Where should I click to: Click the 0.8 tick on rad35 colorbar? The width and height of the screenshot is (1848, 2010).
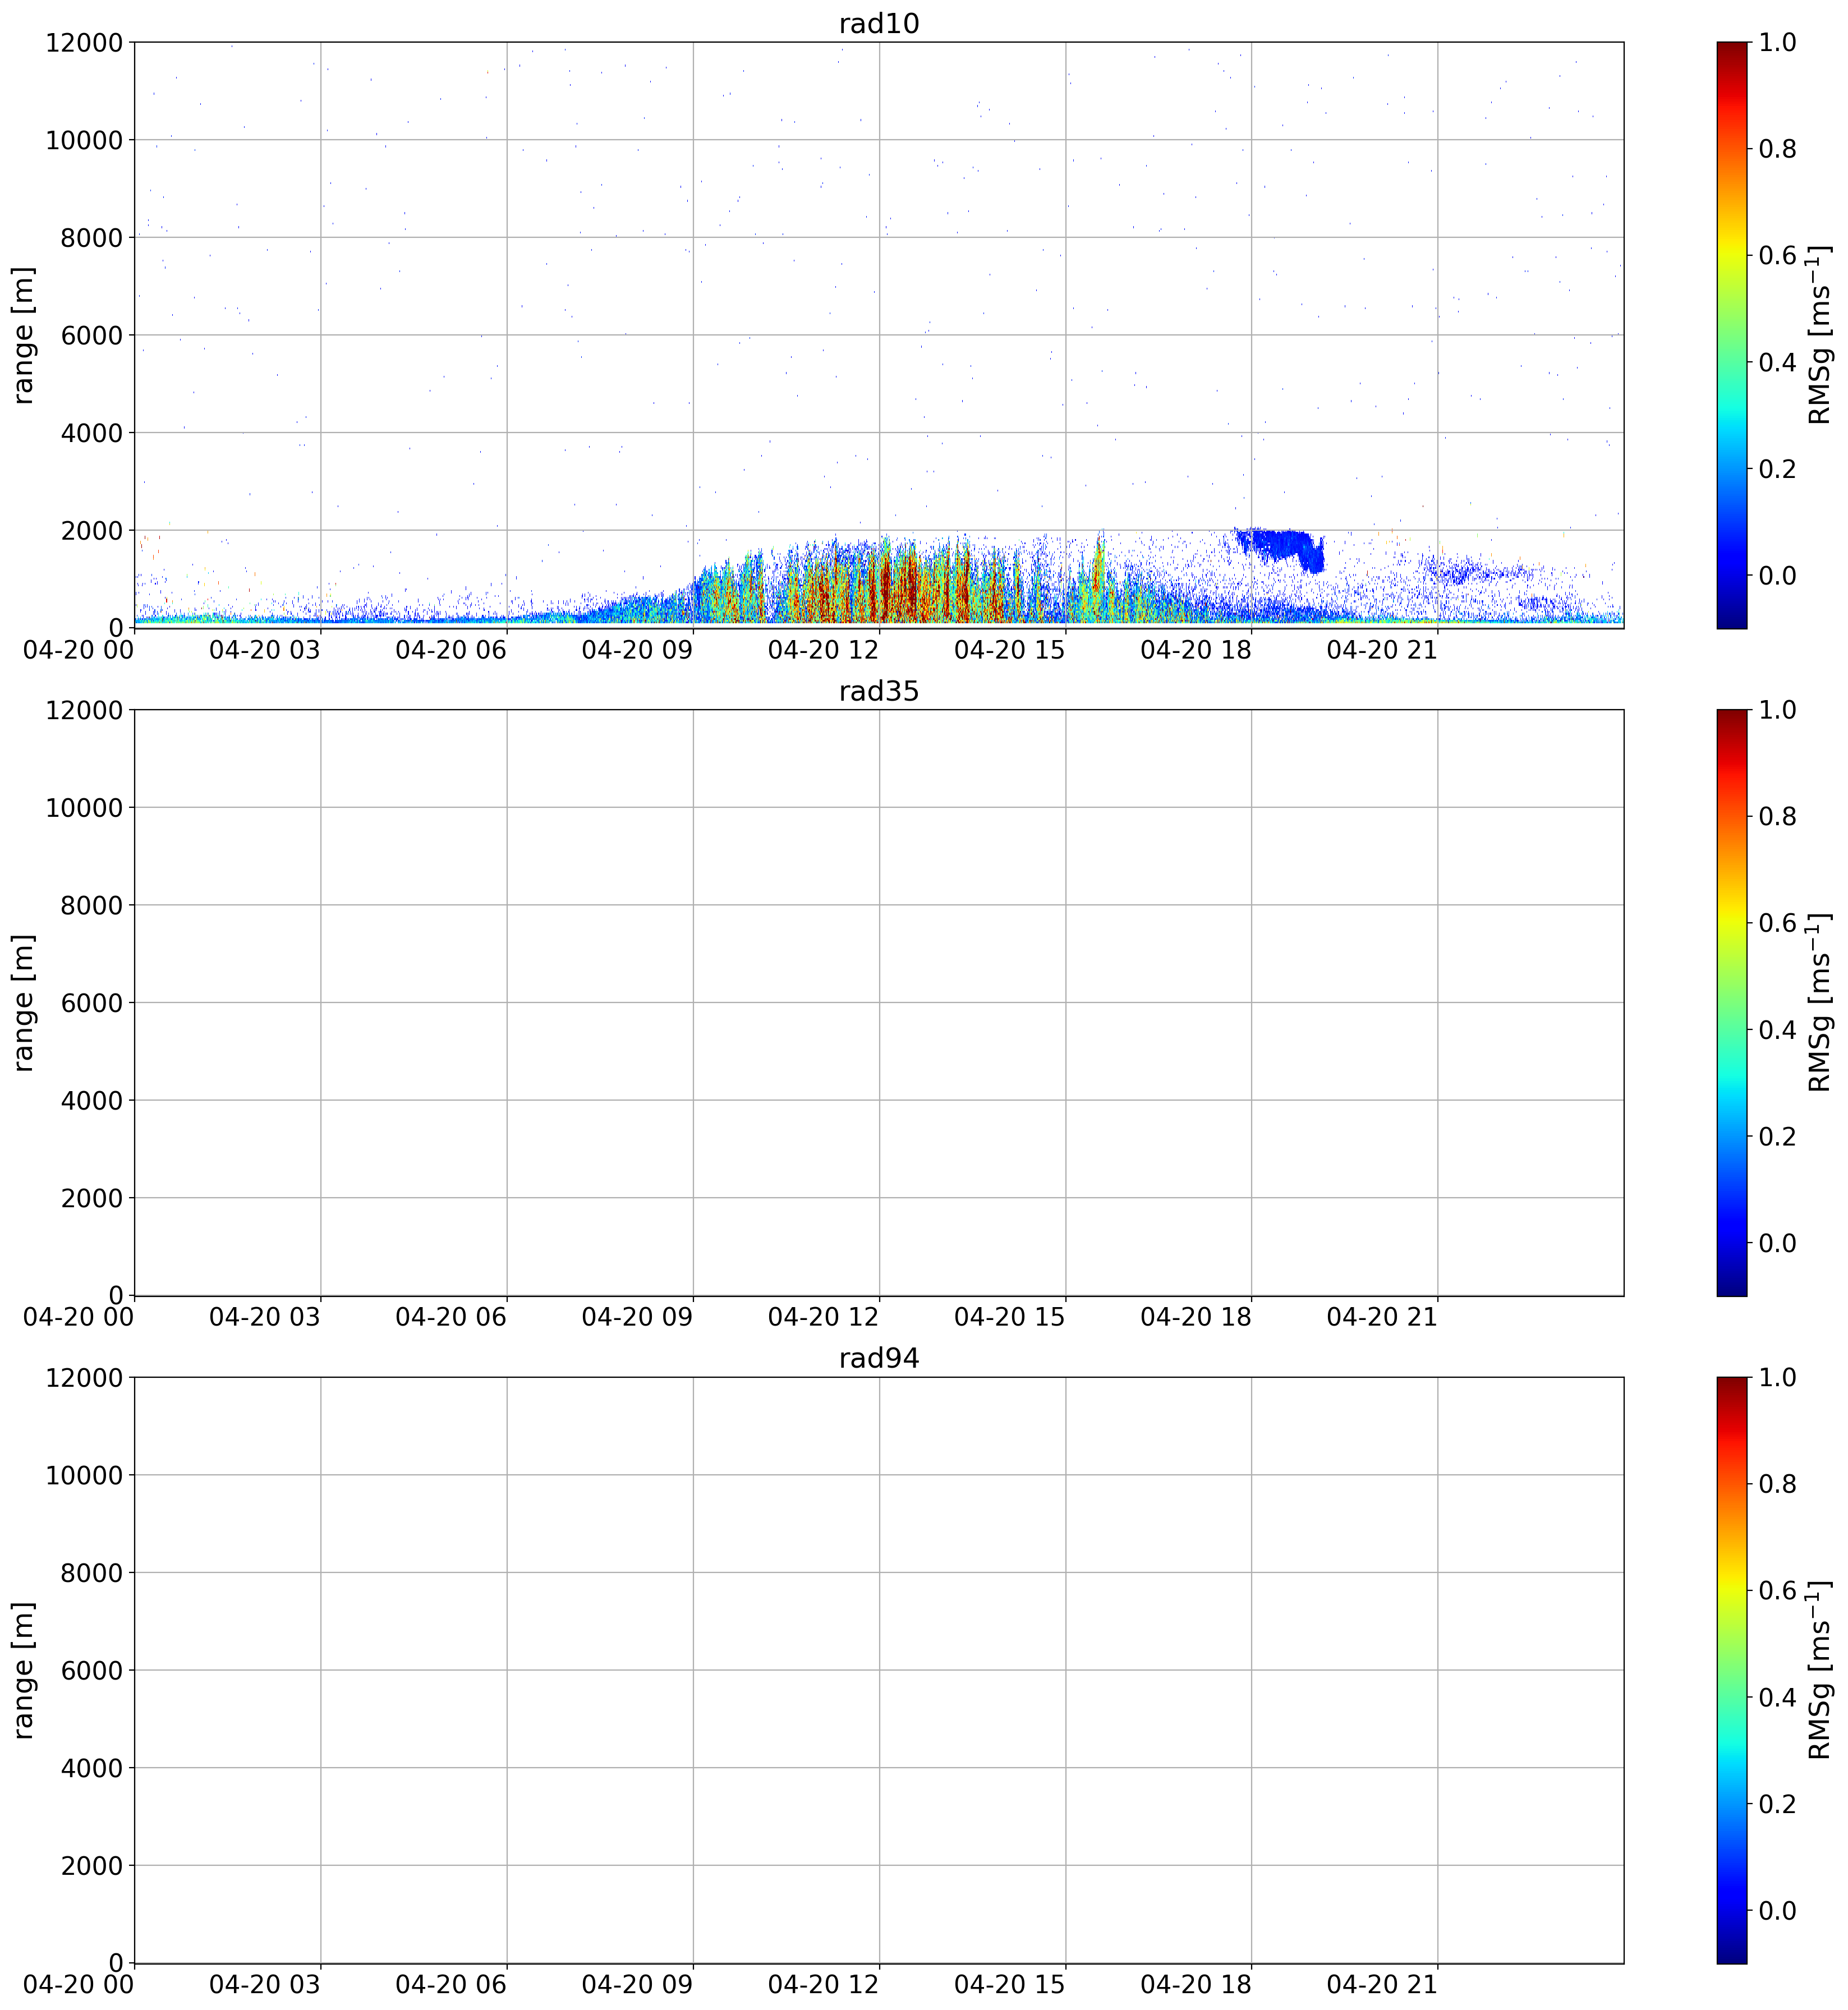[1777, 817]
